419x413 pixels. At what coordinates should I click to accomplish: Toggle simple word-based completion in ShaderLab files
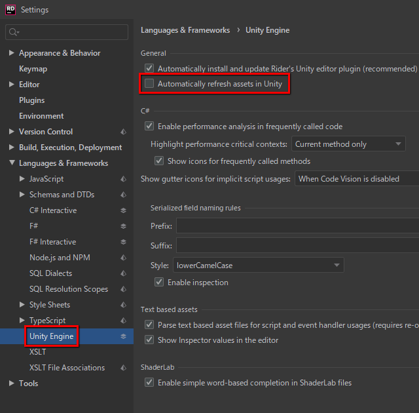(149, 382)
